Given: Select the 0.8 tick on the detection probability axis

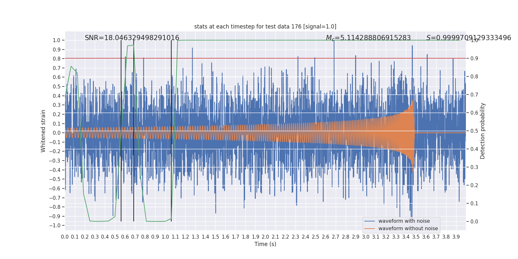Looking at the screenshot, I should (474, 77).
